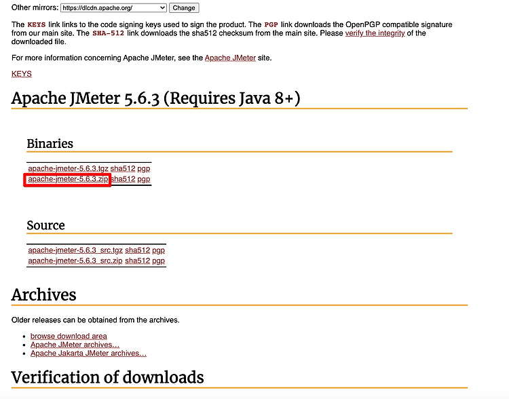509x399 pixels.
Task: Download apache-jmeter-5.6.3.tgz binary
Action: 68,168
